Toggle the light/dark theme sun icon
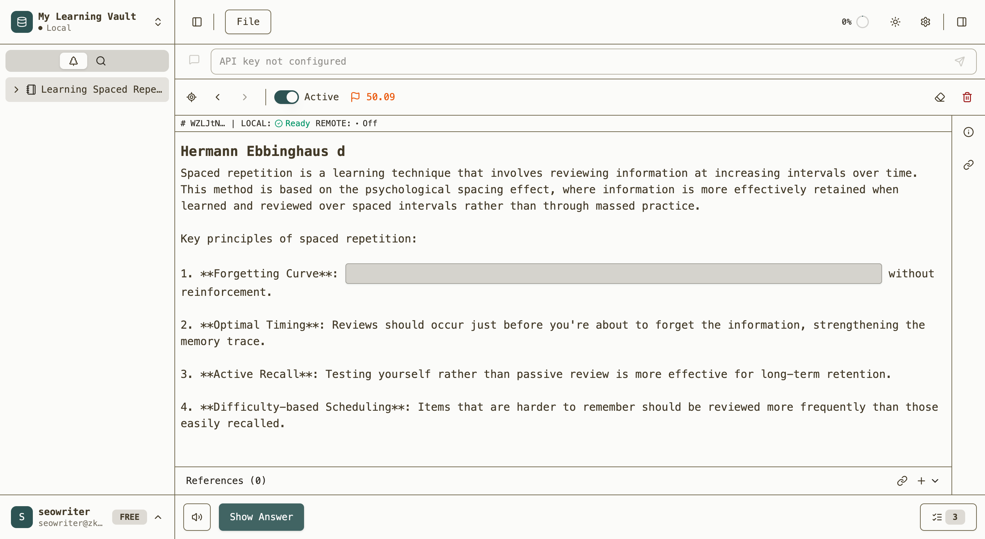 click(895, 22)
